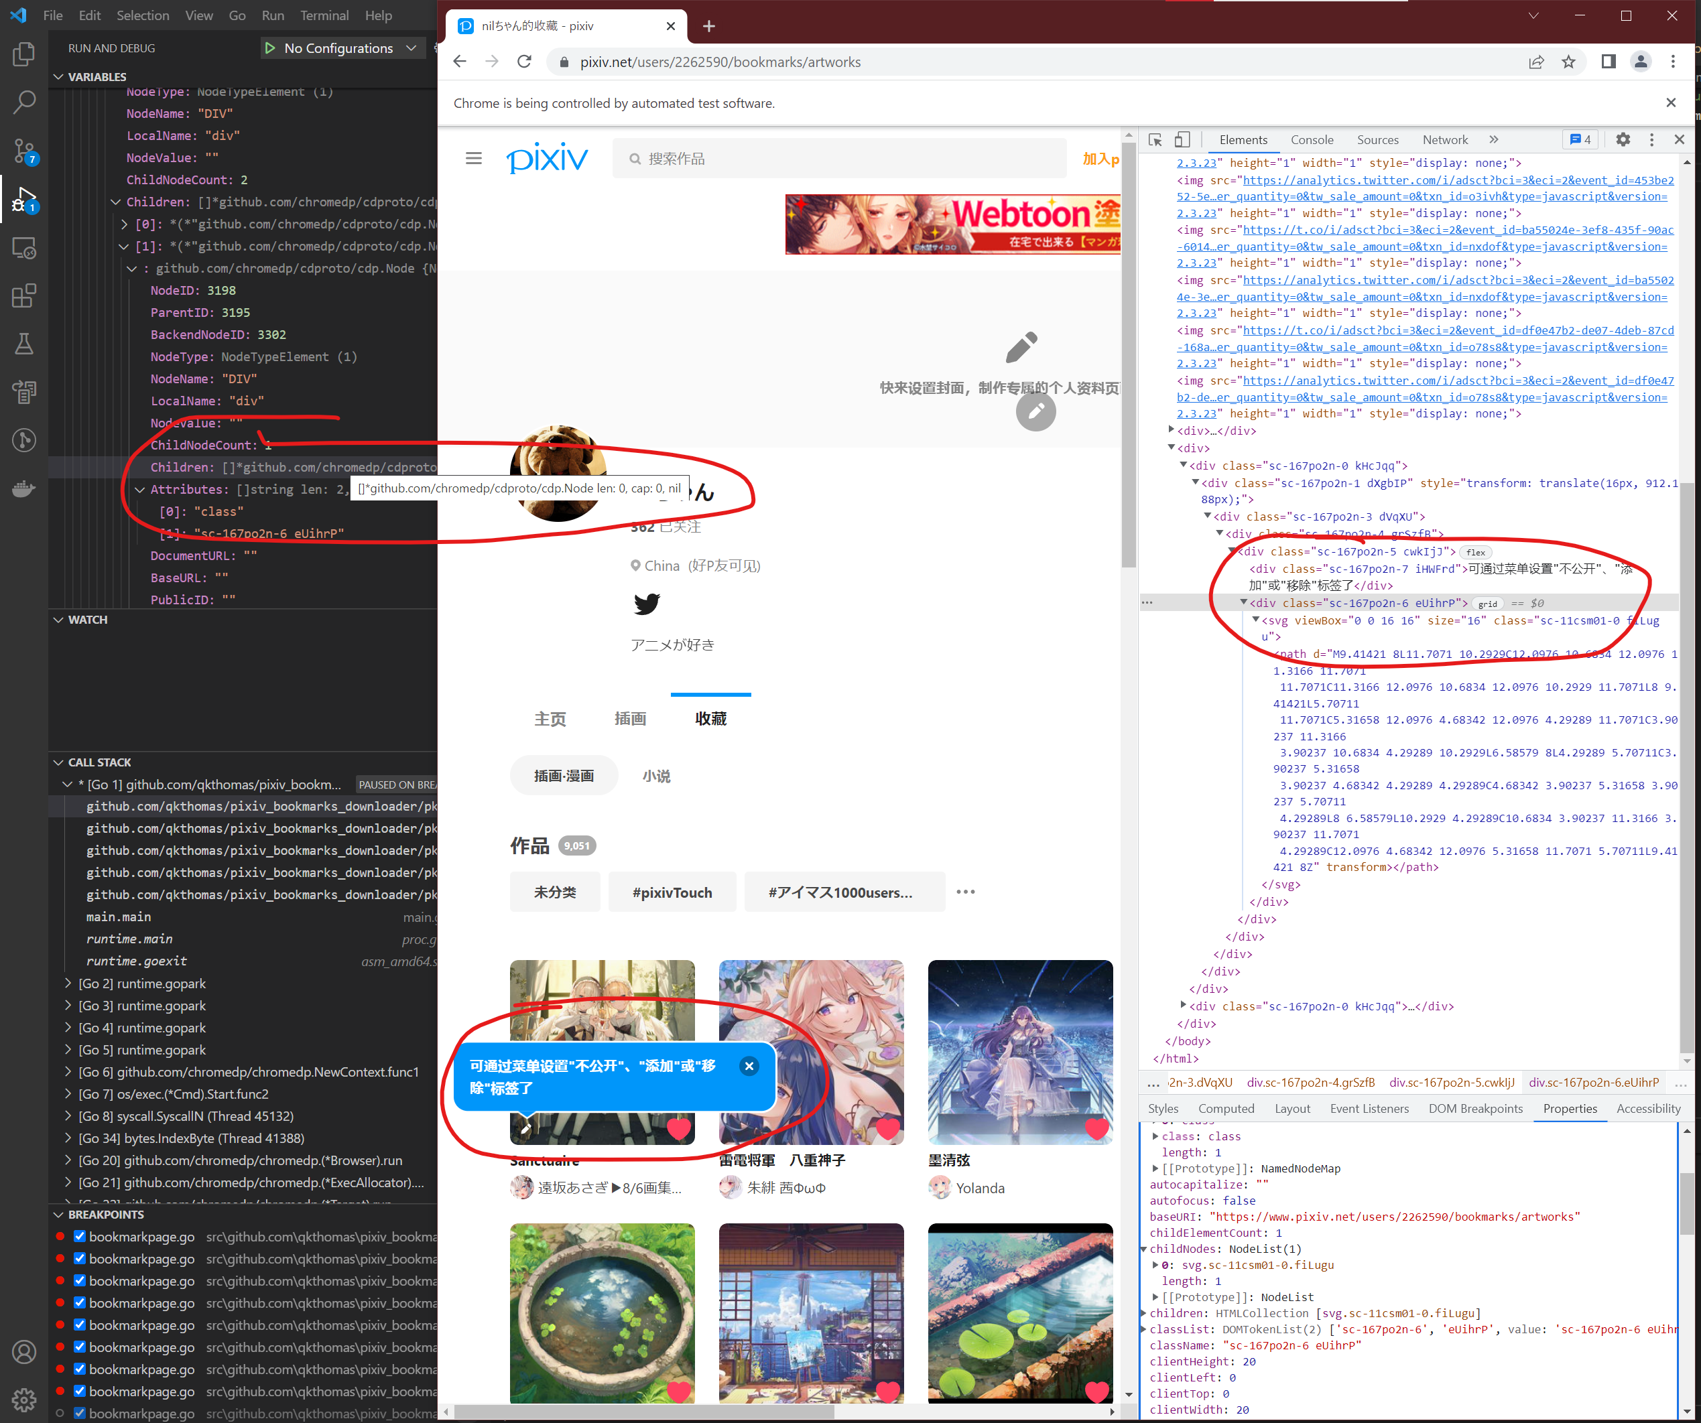Click the #pixivTouch filter button
The width and height of the screenshot is (1701, 1423).
[x=672, y=892]
